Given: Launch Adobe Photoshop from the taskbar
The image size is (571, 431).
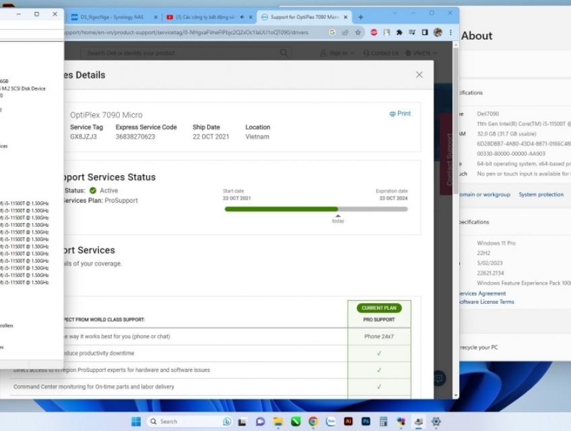Looking at the screenshot, I should [x=366, y=422].
